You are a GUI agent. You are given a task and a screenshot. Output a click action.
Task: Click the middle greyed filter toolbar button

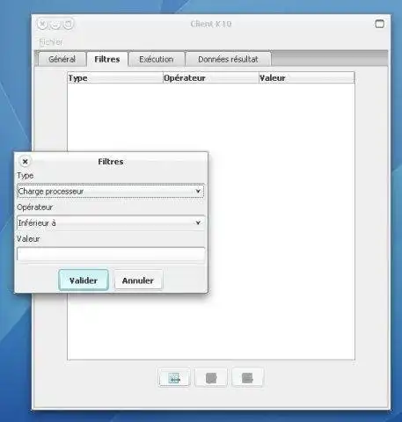click(211, 378)
